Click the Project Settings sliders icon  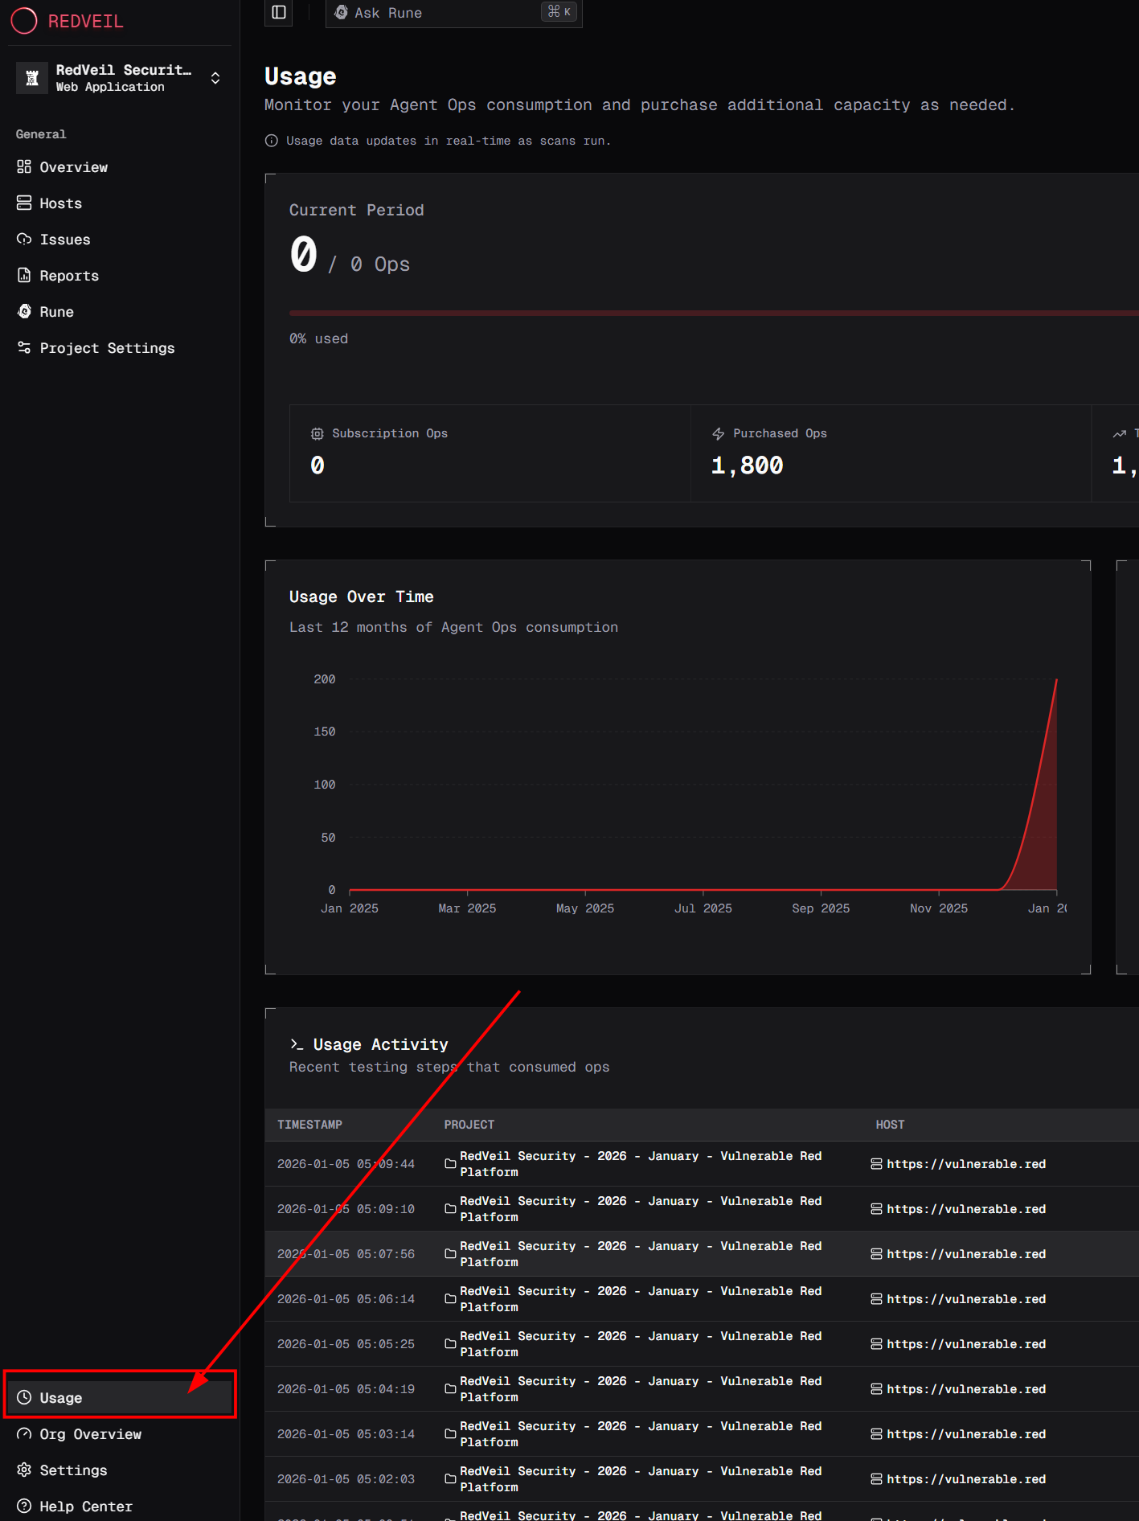[x=24, y=347]
